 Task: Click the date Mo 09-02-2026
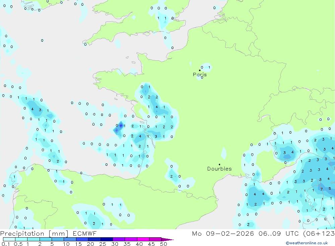pos(223,233)
